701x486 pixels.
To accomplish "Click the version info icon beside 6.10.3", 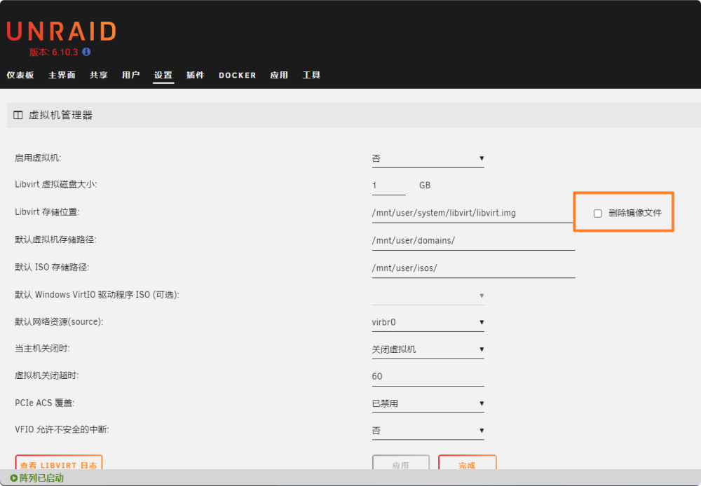I will 86,52.
